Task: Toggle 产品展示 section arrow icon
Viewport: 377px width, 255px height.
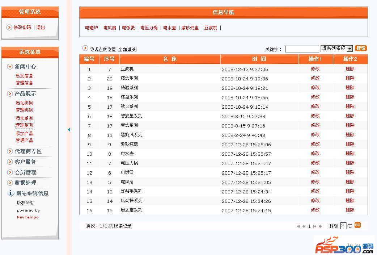Action: click(x=10, y=94)
